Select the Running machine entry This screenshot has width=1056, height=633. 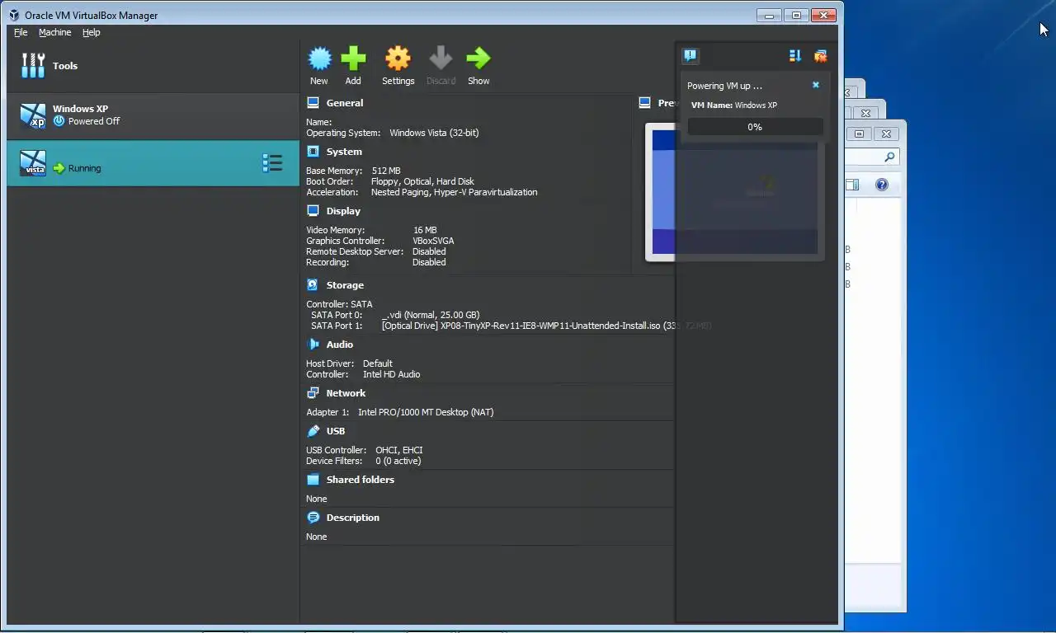point(153,163)
